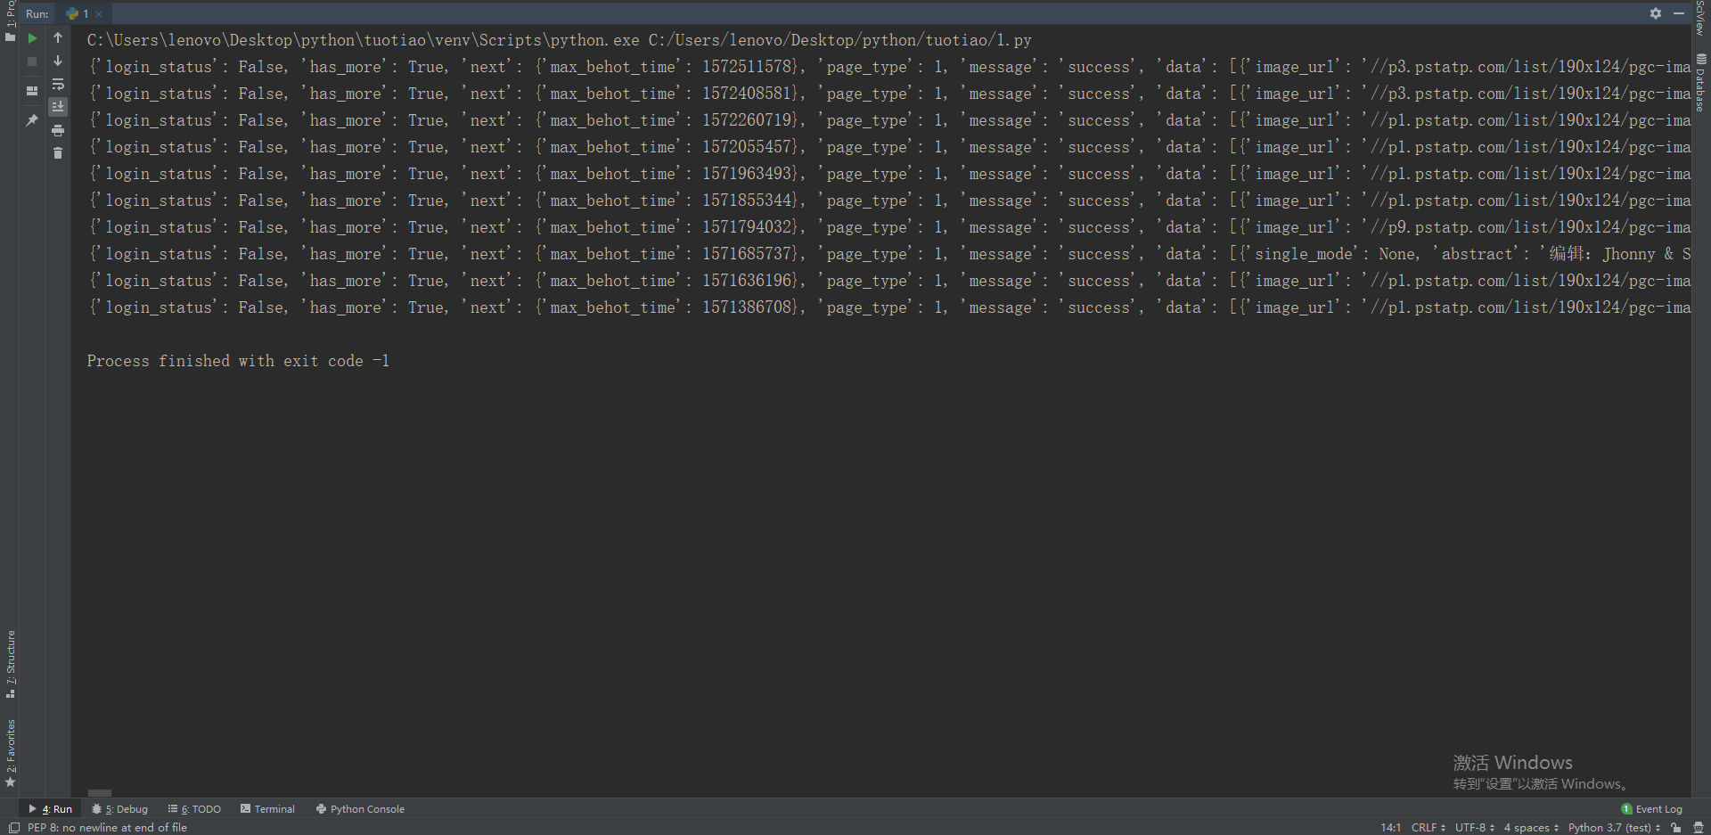This screenshot has height=835, width=1711.
Task: Click the inspector hector icon in status bar
Action: click(x=1699, y=828)
